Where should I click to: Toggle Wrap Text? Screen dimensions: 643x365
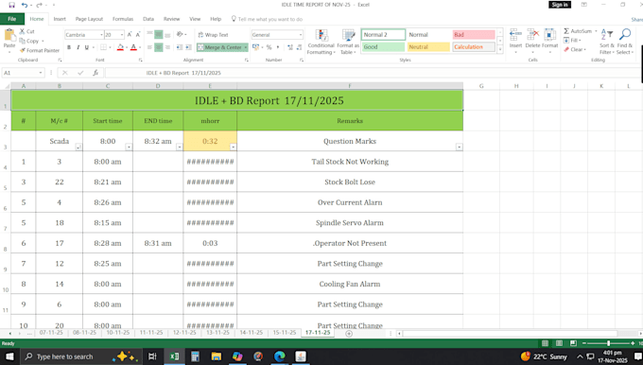pos(214,35)
